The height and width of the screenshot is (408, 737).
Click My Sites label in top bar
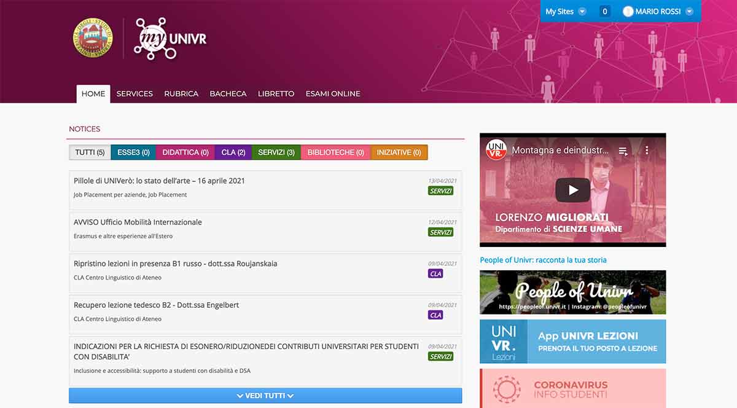560,12
